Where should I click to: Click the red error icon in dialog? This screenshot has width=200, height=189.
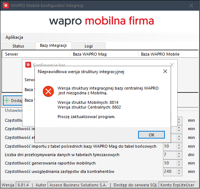coord(48,91)
